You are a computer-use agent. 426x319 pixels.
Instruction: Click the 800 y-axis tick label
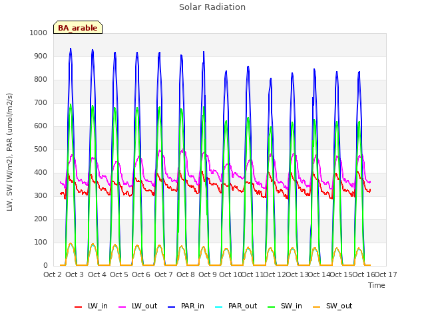[x=41, y=80]
